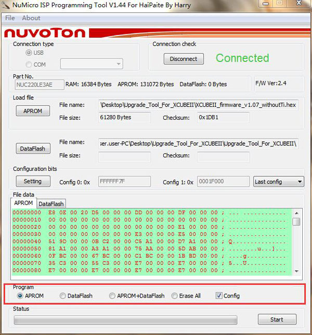This screenshot has height=335, width=312.
Task: Click DataFlash file name path field
Action: pos(198,144)
